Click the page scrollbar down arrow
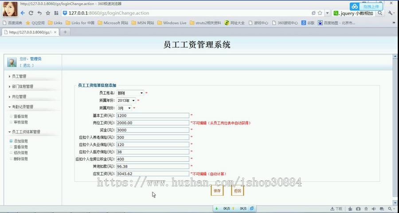The height and width of the screenshot is (213, 399). [x=395, y=203]
